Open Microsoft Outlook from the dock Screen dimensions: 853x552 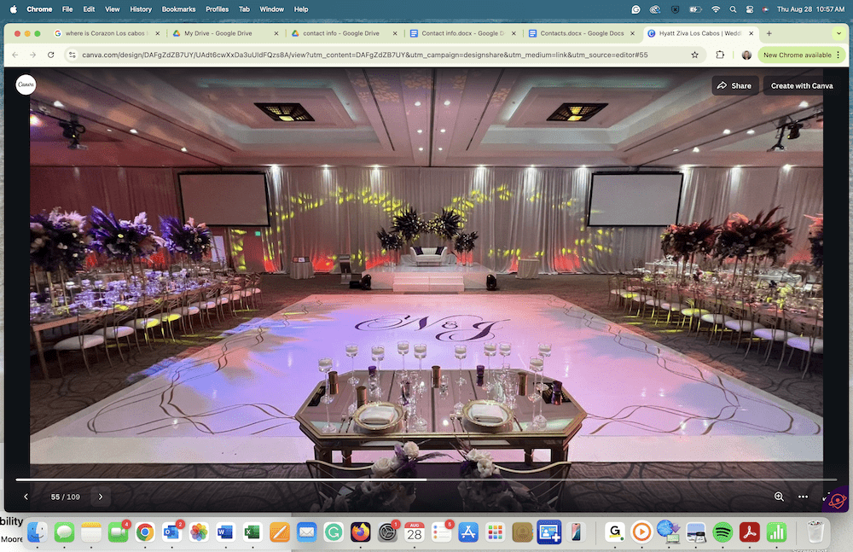click(x=172, y=532)
